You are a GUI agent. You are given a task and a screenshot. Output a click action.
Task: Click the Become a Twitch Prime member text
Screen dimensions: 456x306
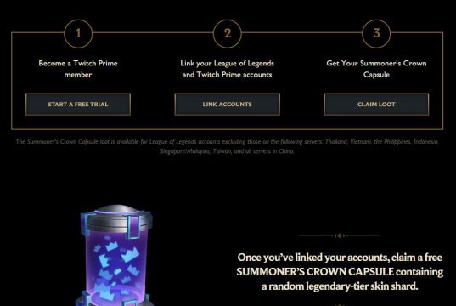[x=78, y=69]
